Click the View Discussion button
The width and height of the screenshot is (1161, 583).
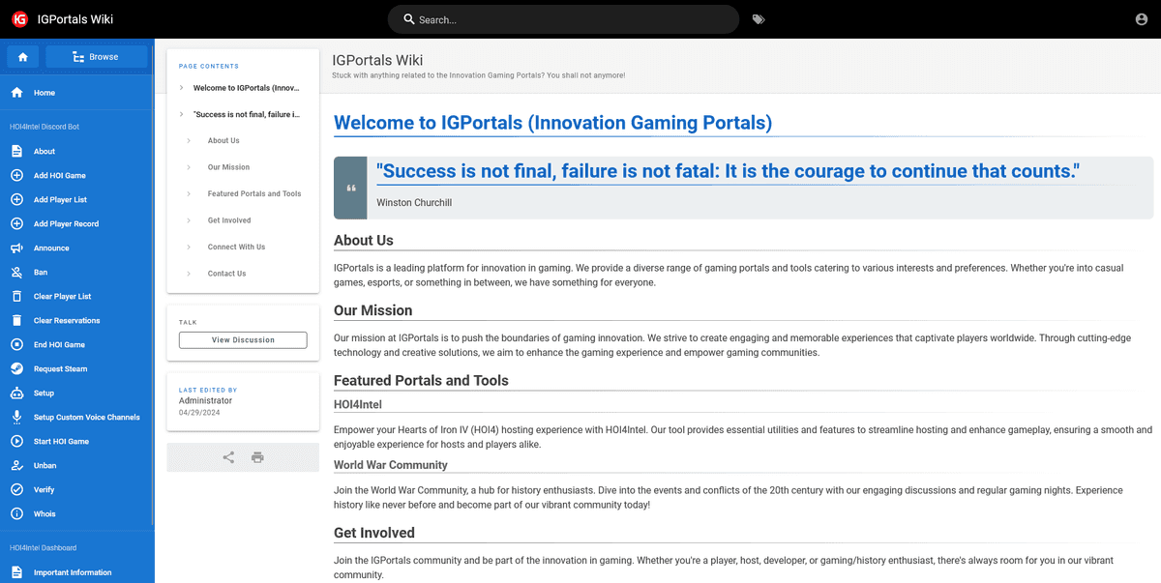pyautogui.click(x=243, y=340)
